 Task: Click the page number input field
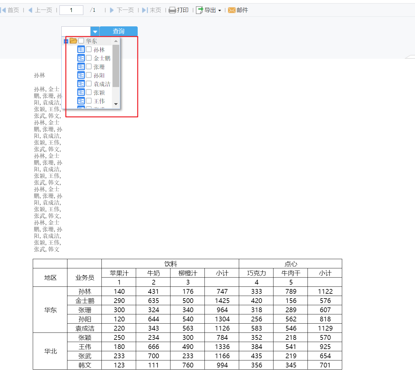point(72,10)
